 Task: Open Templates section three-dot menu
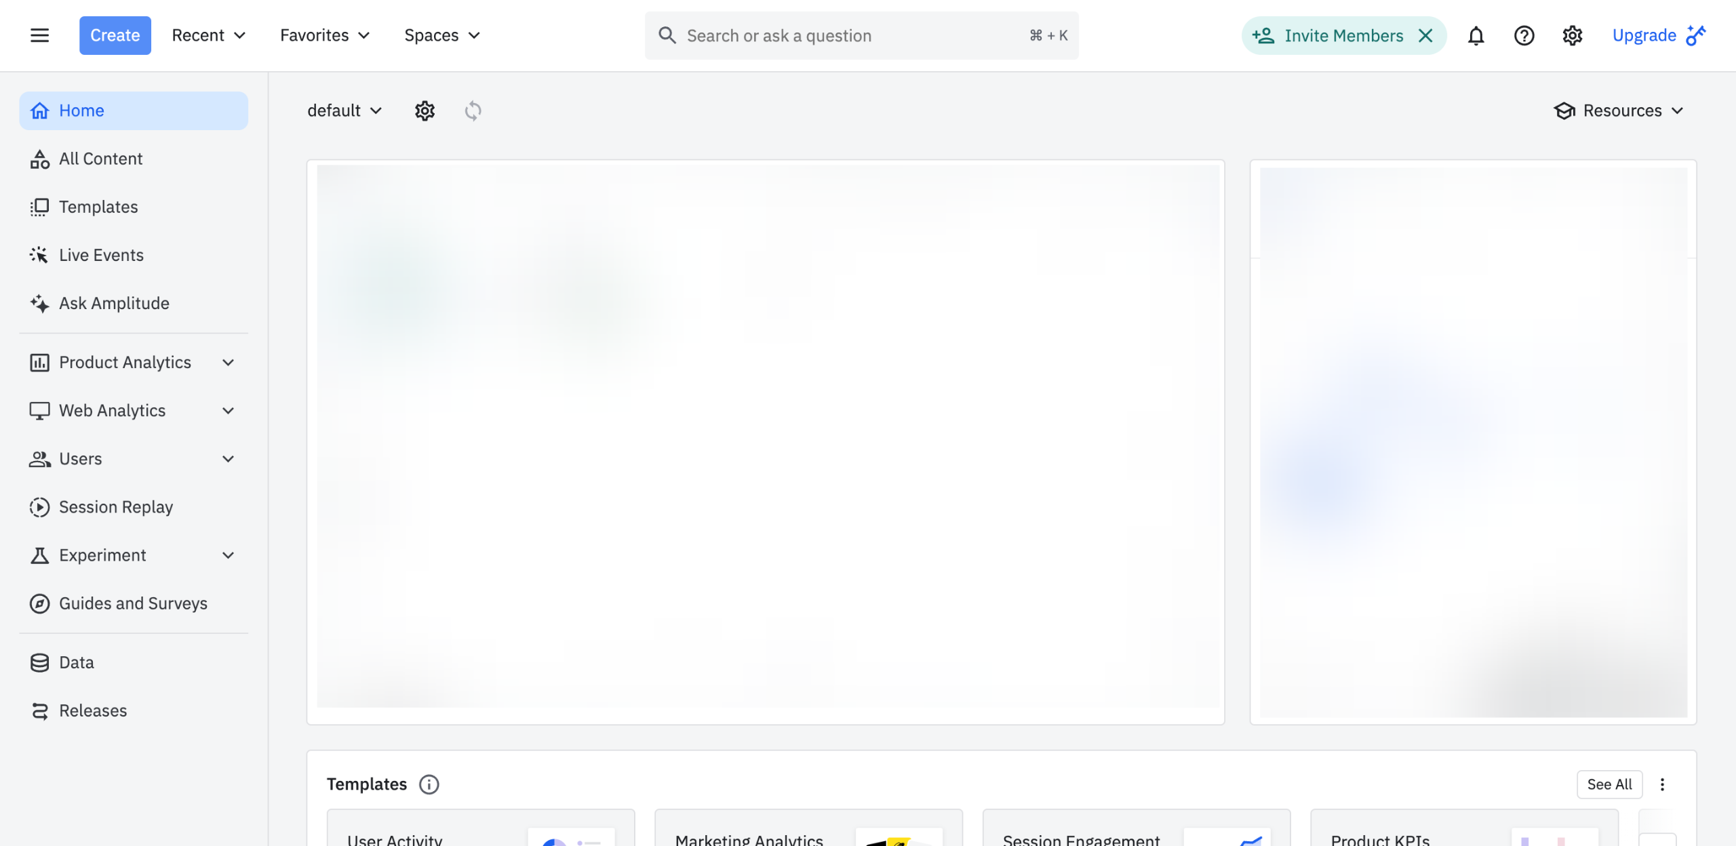point(1662,784)
